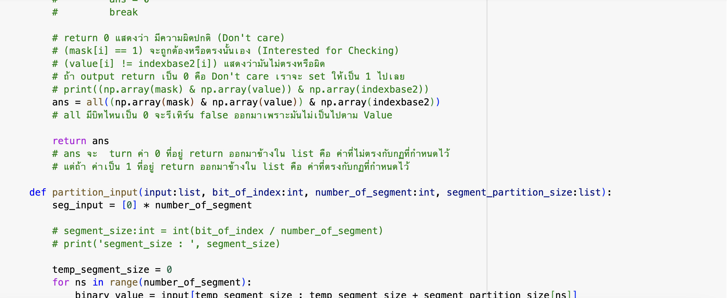The width and height of the screenshot is (727, 298).
Task: Click the number_of_segment parameter in the def line
Action: point(363,192)
